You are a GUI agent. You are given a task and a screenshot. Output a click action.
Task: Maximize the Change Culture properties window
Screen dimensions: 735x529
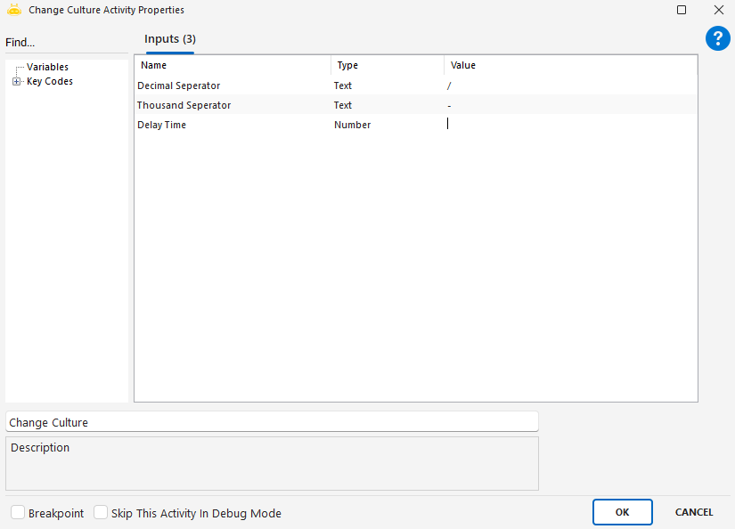(x=682, y=10)
